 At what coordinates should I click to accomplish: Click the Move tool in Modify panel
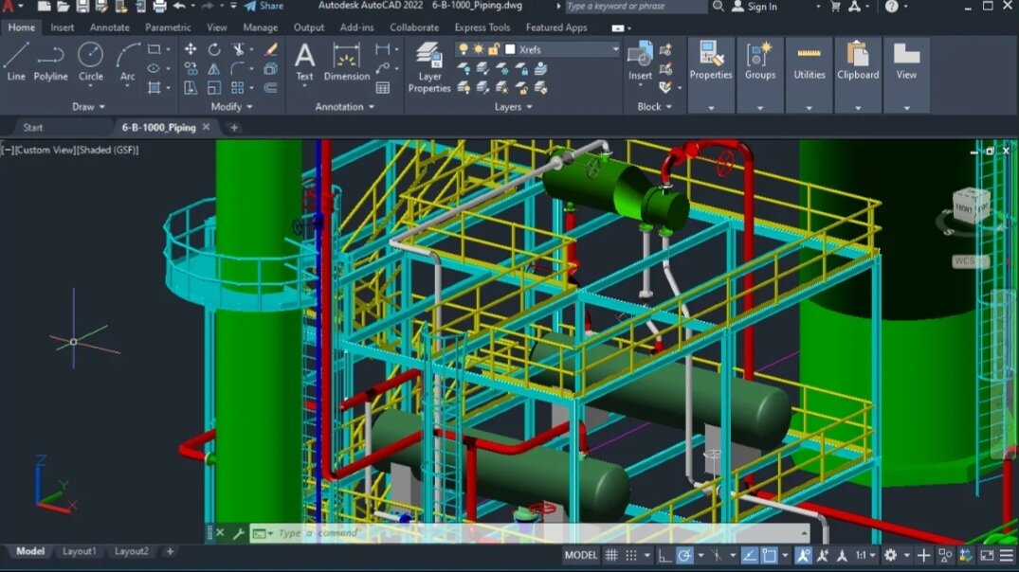point(191,49)
